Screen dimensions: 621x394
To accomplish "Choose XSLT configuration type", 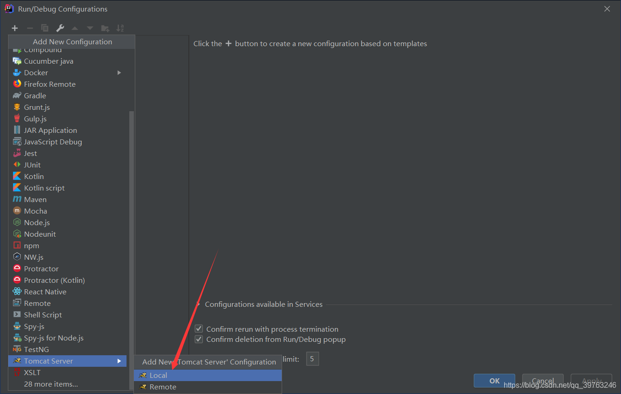I will 67,372.
